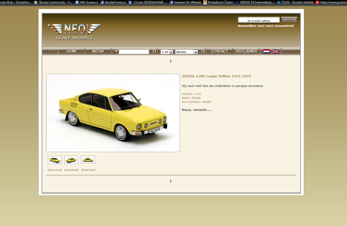
Task: Click the Nieuw, verwacht text
Action: (197, 110)
